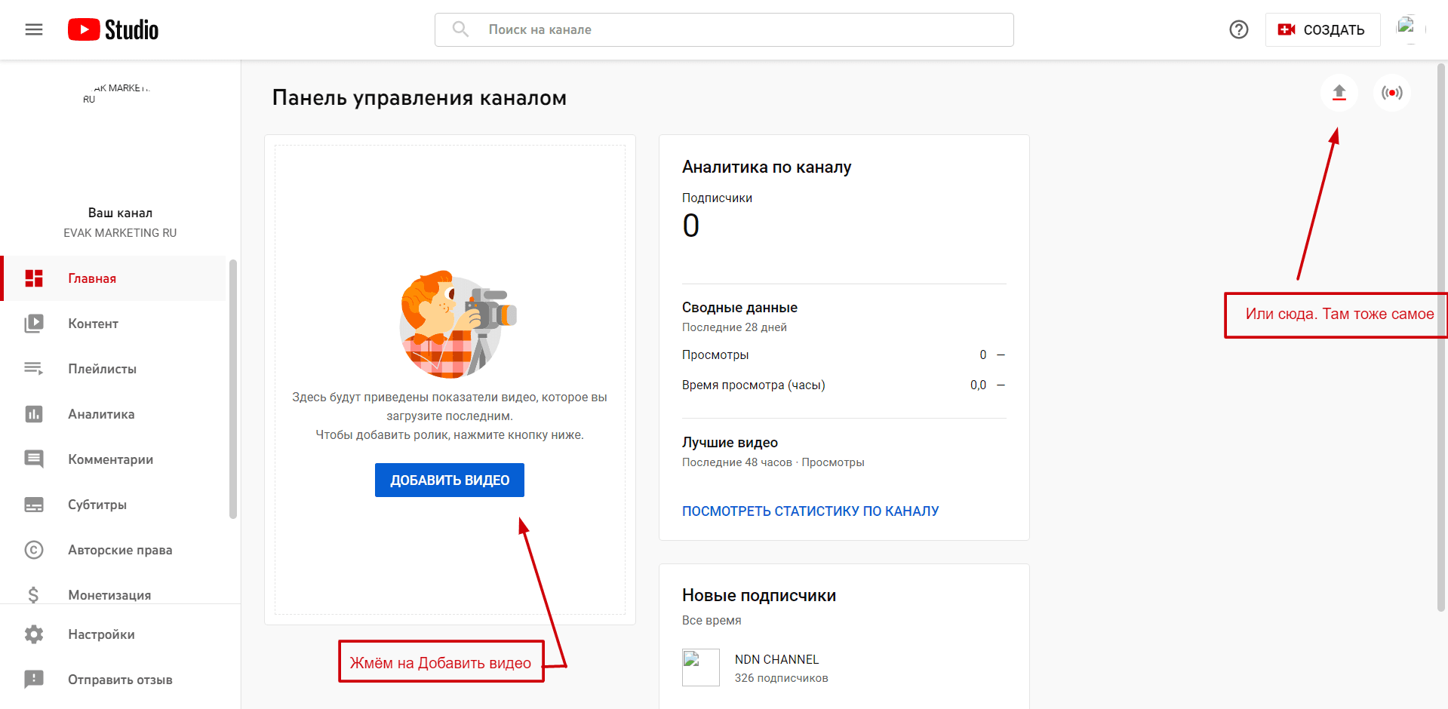Open the help question mark icon
The width and height of the screenshot is (1448, 709).
(1239, 29)
